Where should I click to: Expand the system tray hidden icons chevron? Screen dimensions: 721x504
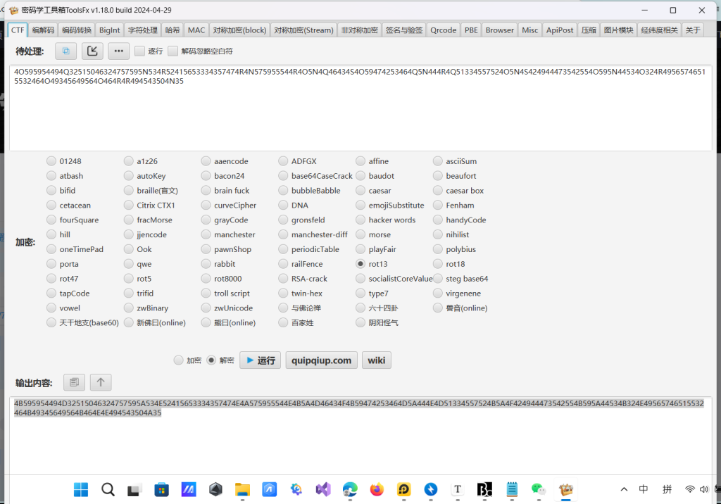(624, 489)
